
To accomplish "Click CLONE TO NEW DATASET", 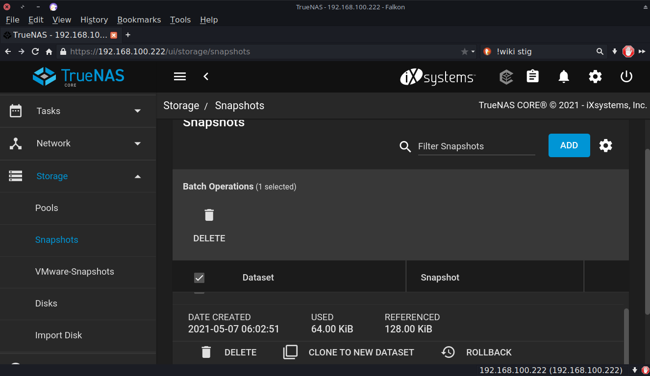I will pyautogui.click(x=361, y=352).
